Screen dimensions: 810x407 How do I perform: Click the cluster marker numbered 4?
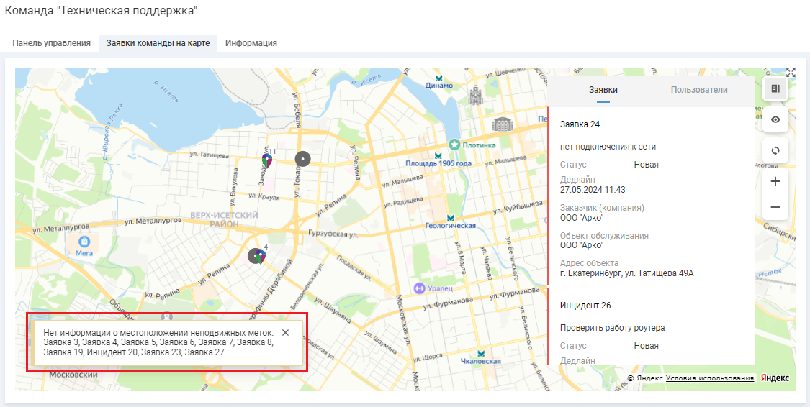pyautogui.click(x=256, y=255)
